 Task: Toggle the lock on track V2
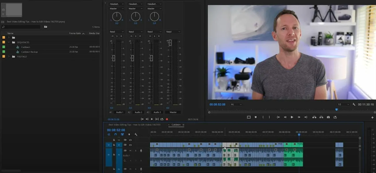(114, 140)
